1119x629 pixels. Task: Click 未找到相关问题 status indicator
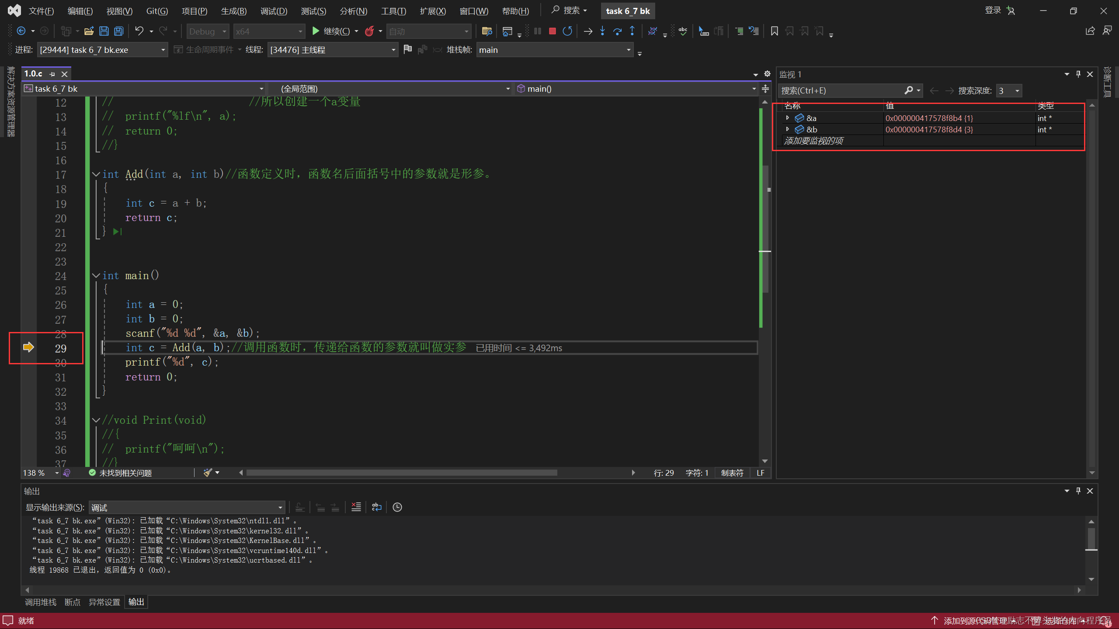click(121, 473)
